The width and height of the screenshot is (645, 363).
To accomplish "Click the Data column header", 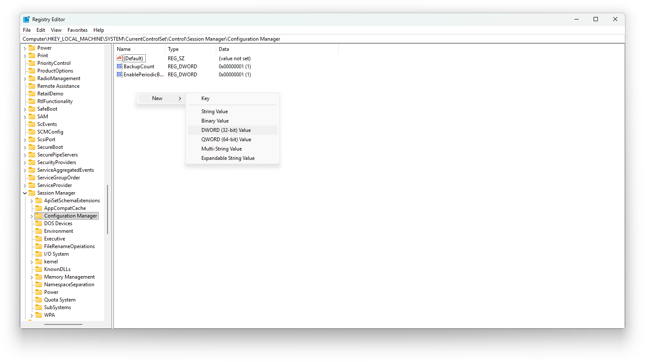I will pos(277,49).
